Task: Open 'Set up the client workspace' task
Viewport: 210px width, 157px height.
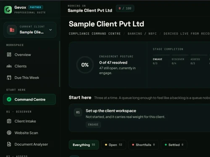Action: coord(139,118)
